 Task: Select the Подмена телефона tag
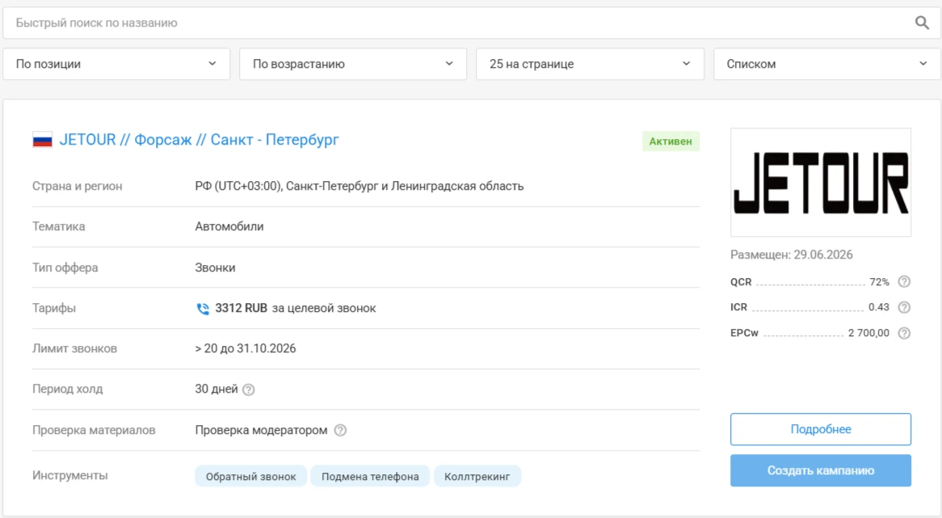coord(370,477)
